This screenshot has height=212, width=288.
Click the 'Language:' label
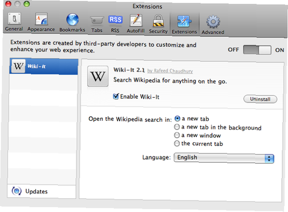[156, 157]
